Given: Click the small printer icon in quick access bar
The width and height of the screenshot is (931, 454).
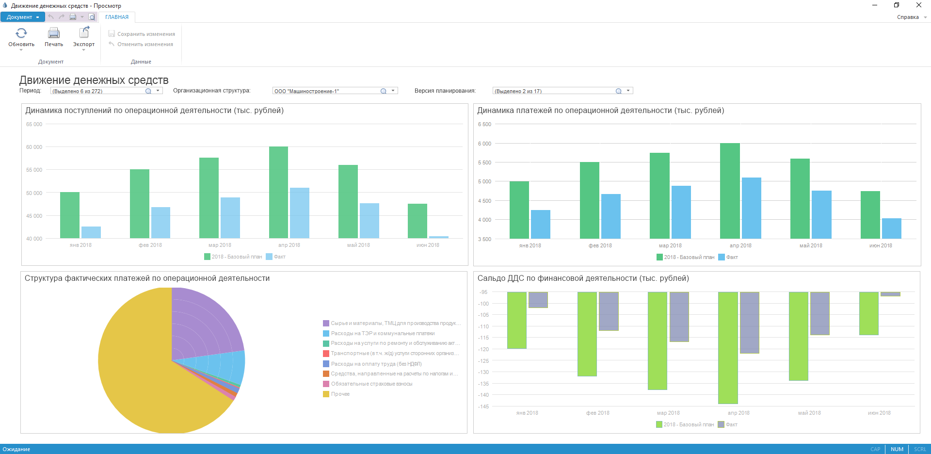Looking at the screenshot, I should (73, 17).
